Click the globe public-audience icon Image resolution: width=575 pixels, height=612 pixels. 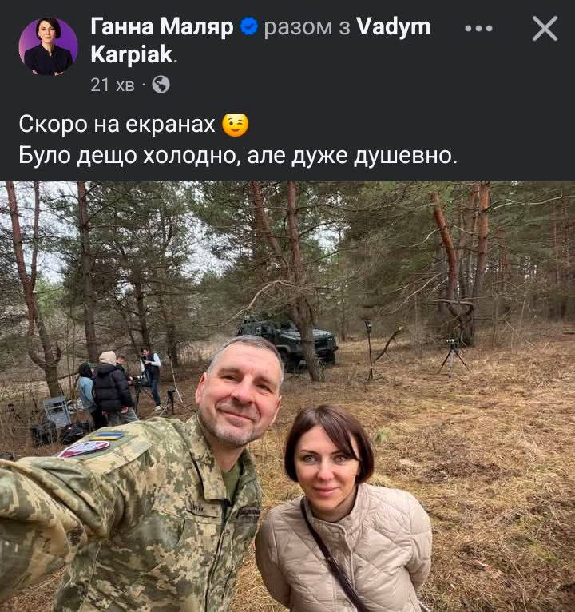tap(161, 85)
